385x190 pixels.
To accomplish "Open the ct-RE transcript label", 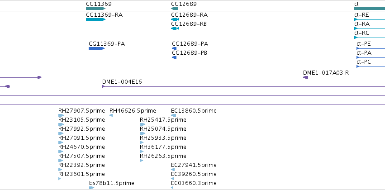I will click(361, 15).
